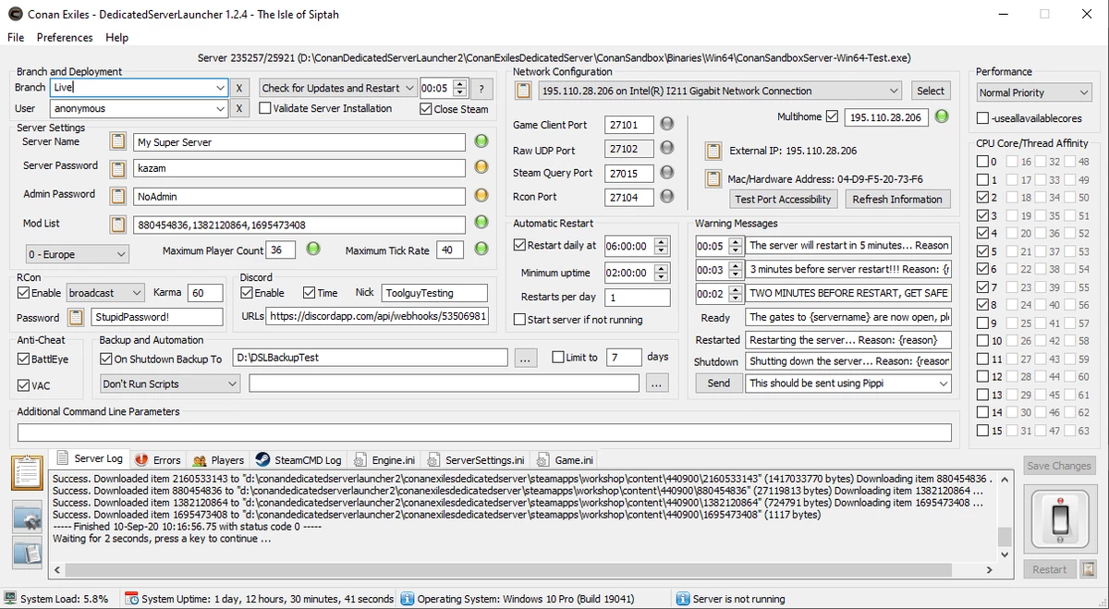Expand Check for Updates and Restart dropdown
The image size is (1109, 609).
tap(338, 88)
